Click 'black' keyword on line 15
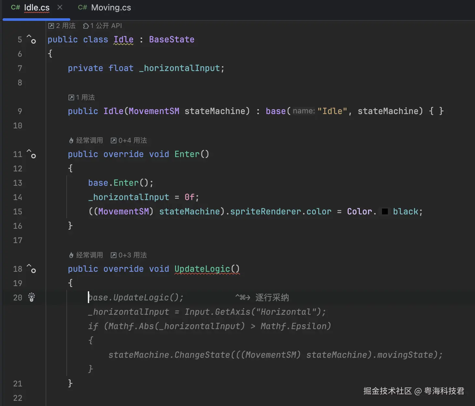 (405, 211)
